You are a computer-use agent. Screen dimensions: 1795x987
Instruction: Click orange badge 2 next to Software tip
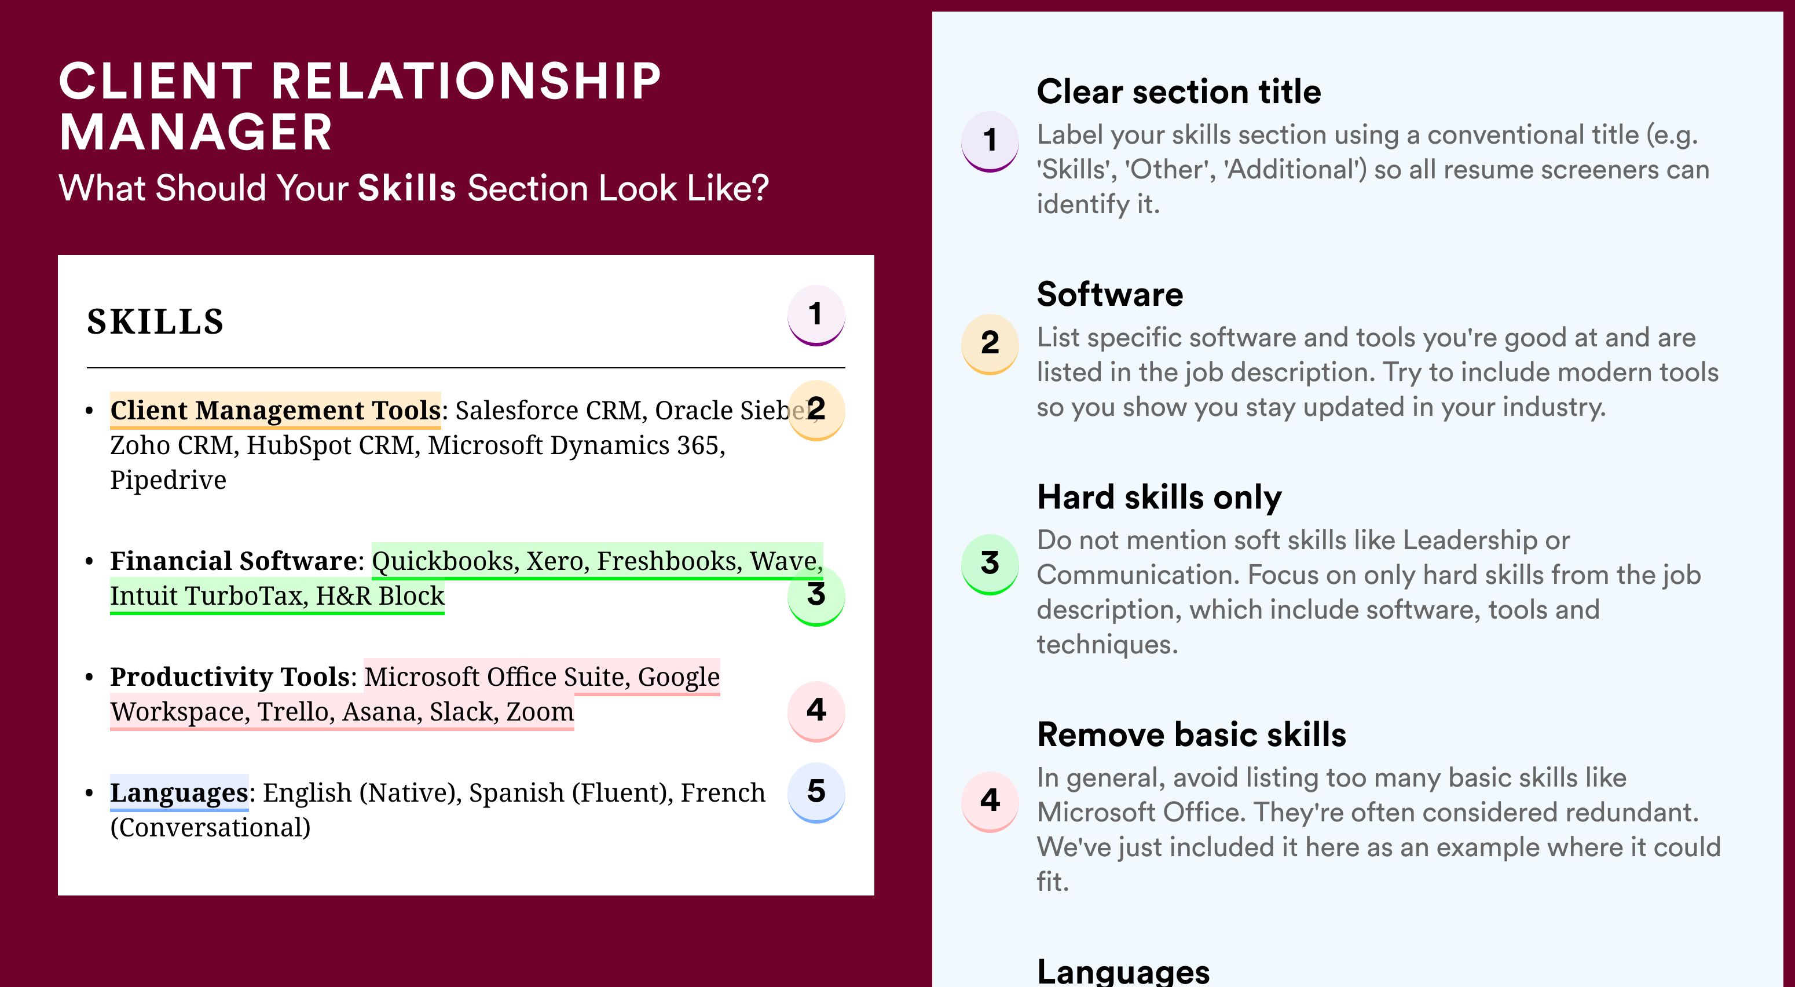point(990,344)
